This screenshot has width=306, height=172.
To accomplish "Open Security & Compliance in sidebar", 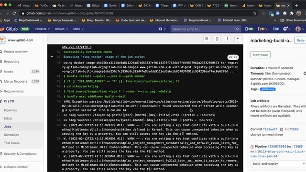I will [x=20, y=154].
